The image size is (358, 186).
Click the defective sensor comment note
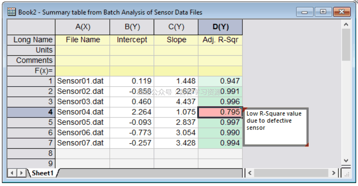275,126
